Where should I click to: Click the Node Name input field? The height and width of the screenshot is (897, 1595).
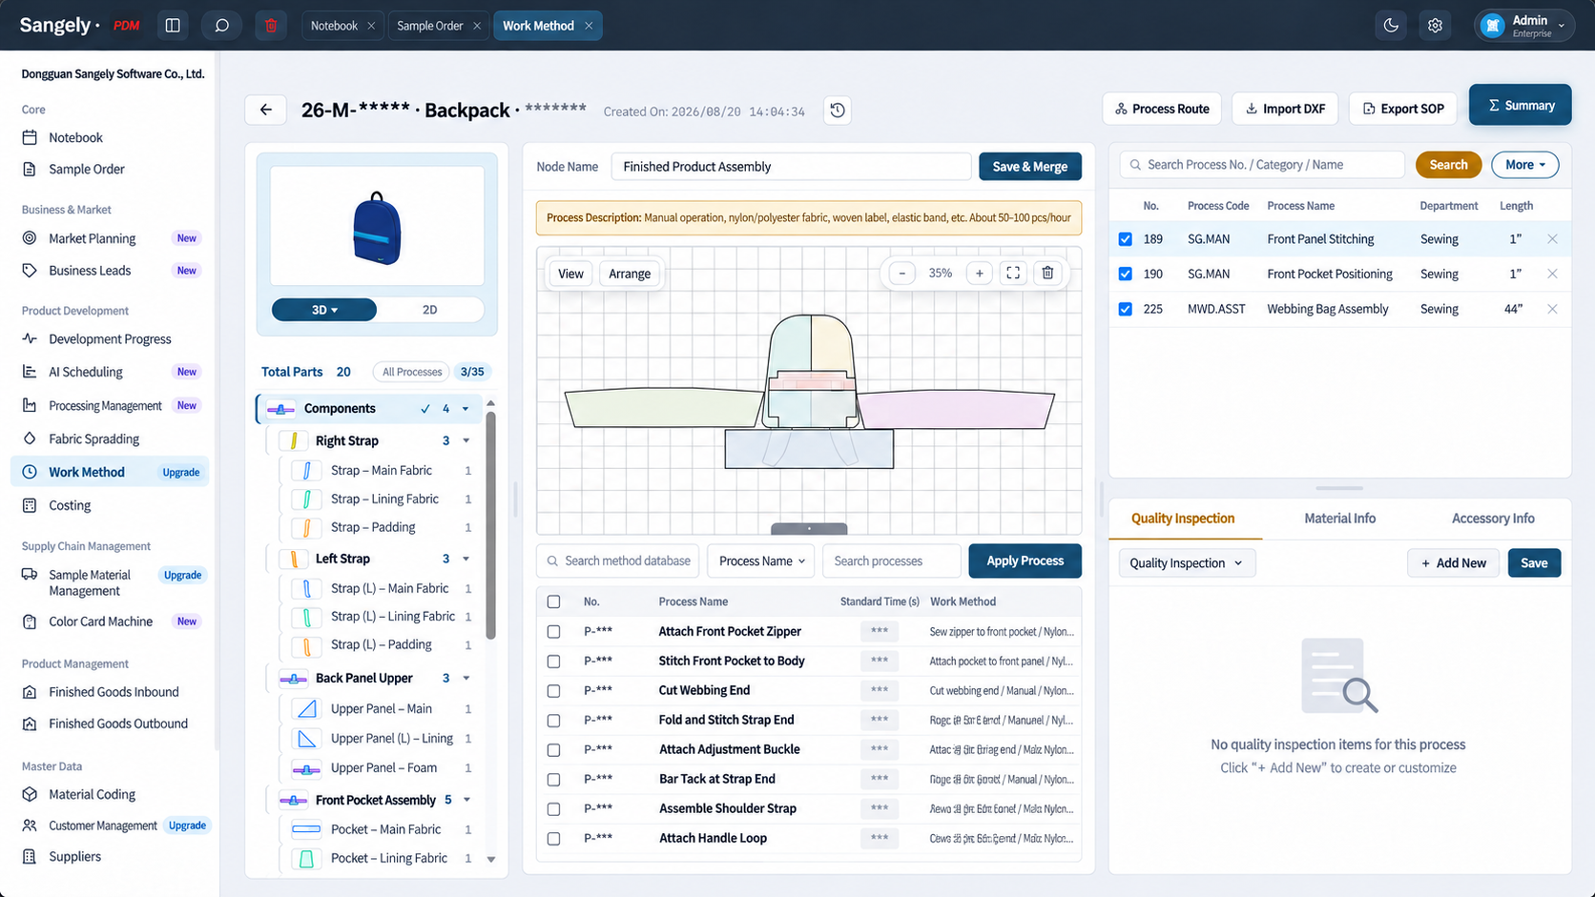click(x=791, y=167)
